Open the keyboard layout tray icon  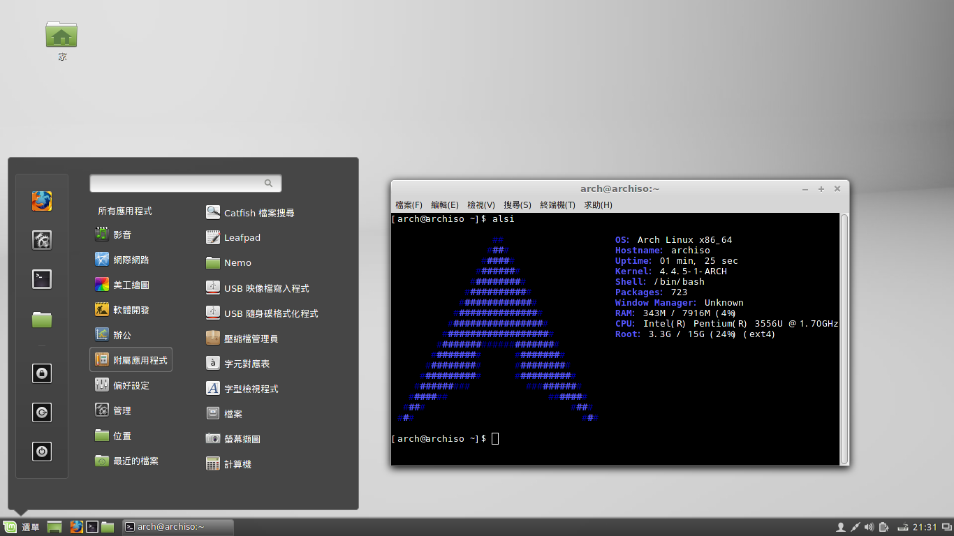(x=903, y=527)
